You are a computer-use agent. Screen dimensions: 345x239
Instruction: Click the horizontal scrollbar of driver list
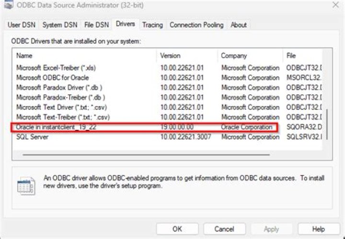(x=146, y=155)
